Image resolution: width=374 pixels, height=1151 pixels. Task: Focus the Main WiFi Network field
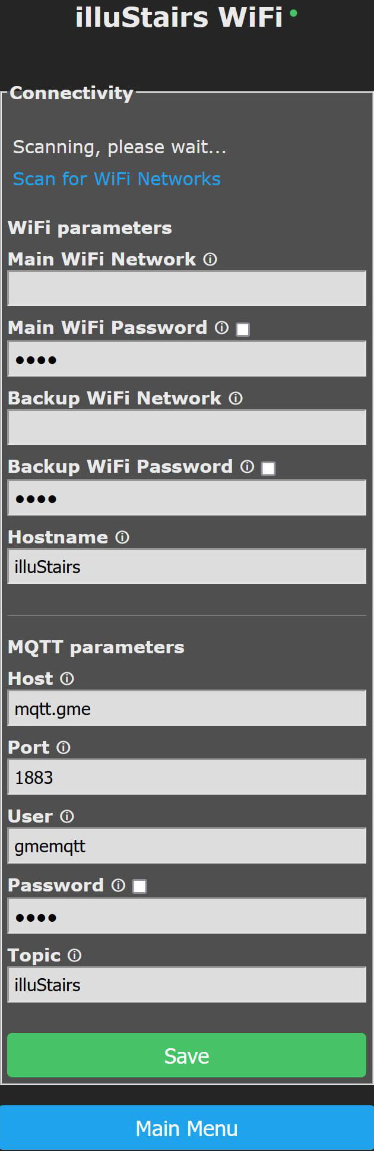tap(186, 289)
